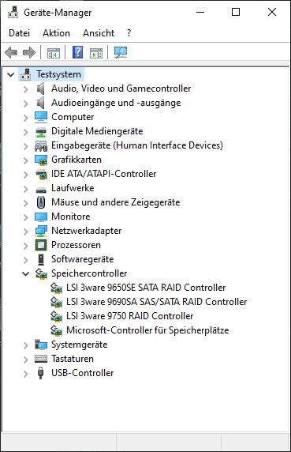Viewport: 291px width, 452px height.
Task: Expand the Grafikkarten category
Action: 26,160
